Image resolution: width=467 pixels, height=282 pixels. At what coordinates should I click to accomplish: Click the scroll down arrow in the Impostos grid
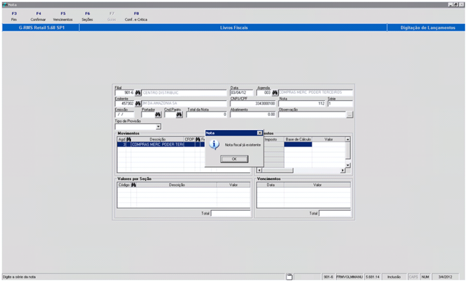point(348,165)
